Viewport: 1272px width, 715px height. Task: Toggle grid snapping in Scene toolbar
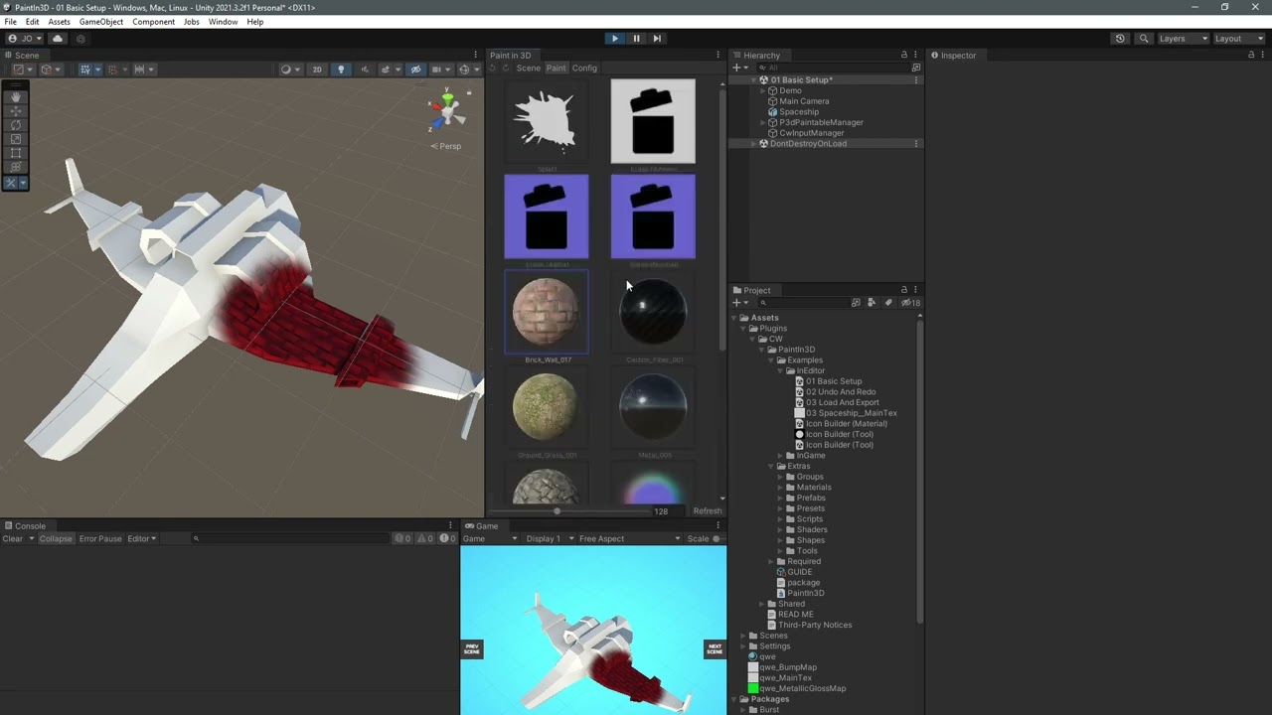point(112,70)
